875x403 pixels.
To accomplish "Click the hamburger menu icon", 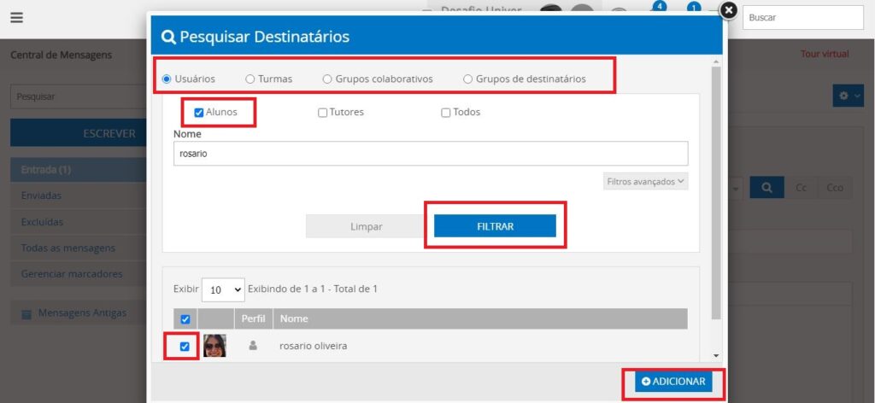I will pyautogui.click(x=16, y=18).
